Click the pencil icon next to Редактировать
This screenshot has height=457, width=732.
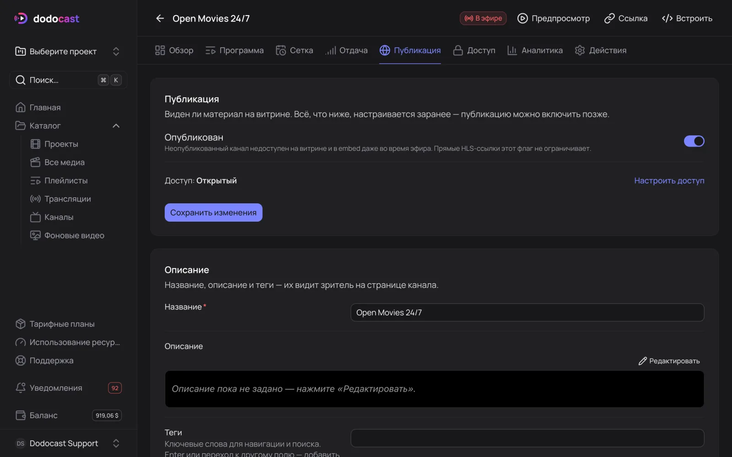pos(643,361)
